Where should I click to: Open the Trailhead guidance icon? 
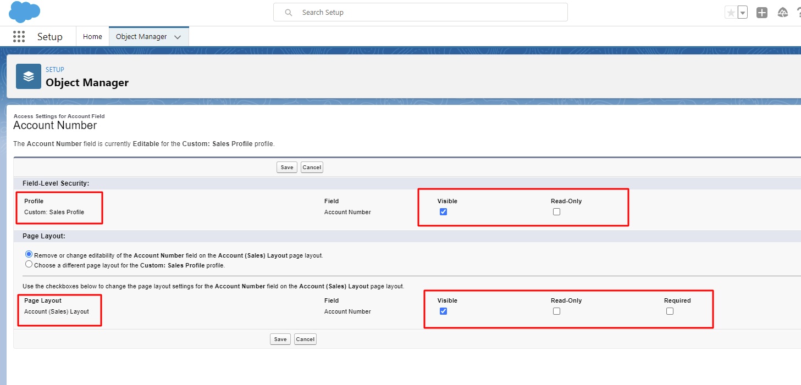tap(783, 13)
